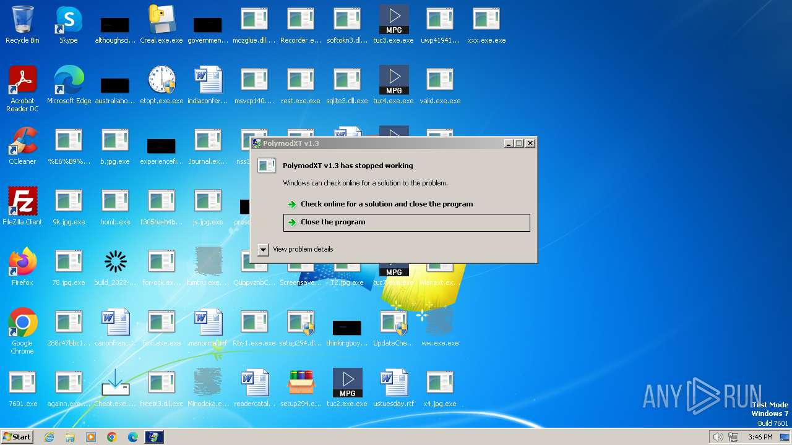Screen dimensions: 792x445
Task: Launch Edge from the taskbar
Action: pyautogui.click(x=133, y=437)
